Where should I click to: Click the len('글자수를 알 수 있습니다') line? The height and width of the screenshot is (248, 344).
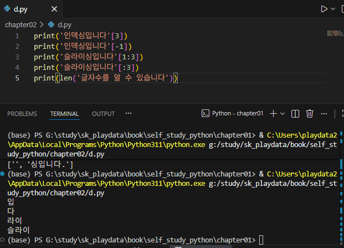(x=105, y=78)
